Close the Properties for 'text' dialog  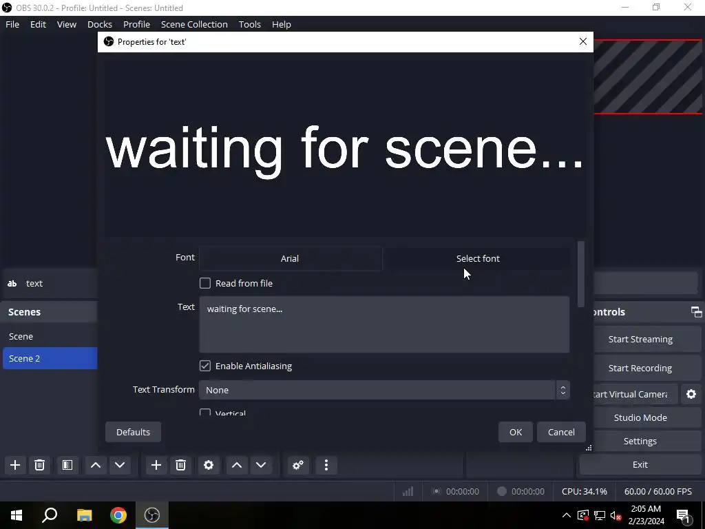pyautogui.click(x=583, y=41)
